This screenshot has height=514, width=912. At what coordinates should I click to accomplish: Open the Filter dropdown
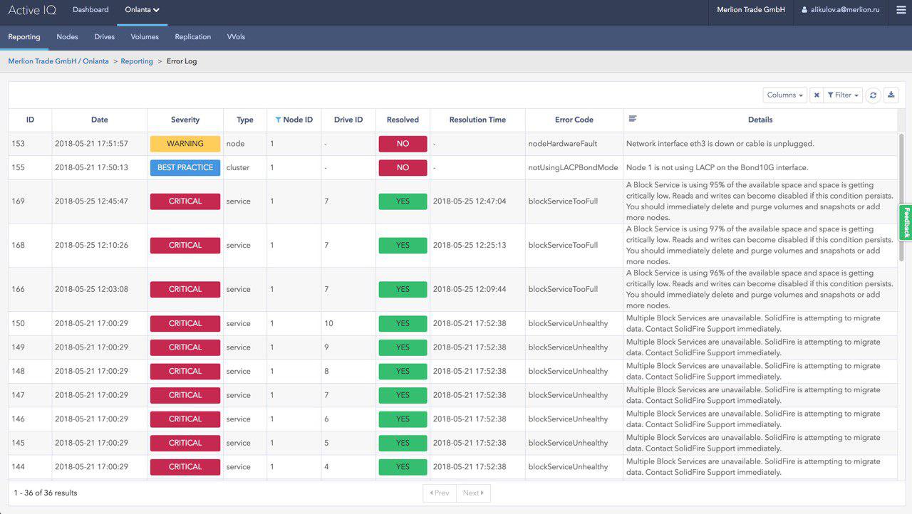tap(843, 95)
